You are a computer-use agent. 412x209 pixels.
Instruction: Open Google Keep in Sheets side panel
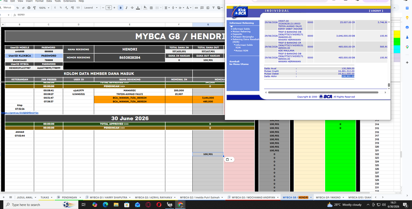coord(407,18)
